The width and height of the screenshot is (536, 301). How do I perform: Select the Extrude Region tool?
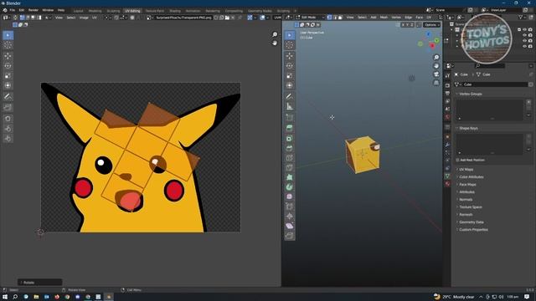click(290, 128)
